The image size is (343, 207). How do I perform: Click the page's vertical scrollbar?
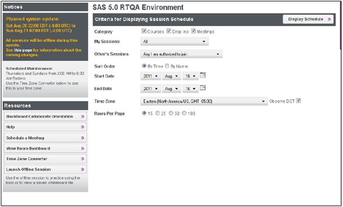[341, 25]
